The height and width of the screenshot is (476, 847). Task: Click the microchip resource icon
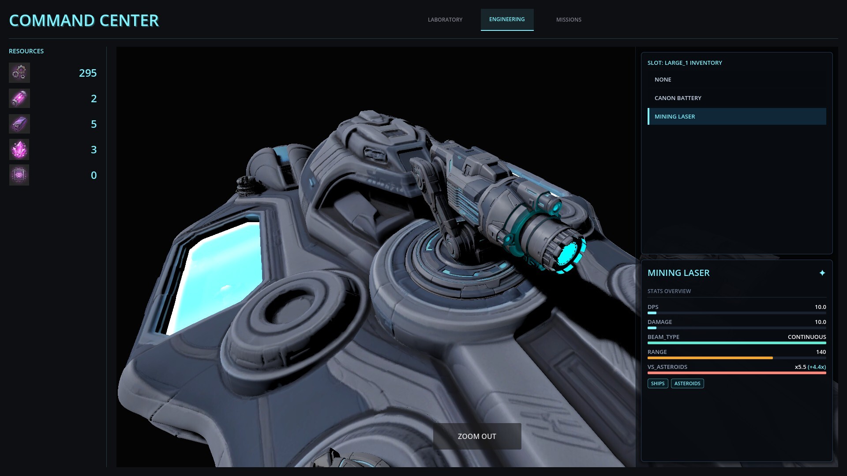tap(19, 175)
